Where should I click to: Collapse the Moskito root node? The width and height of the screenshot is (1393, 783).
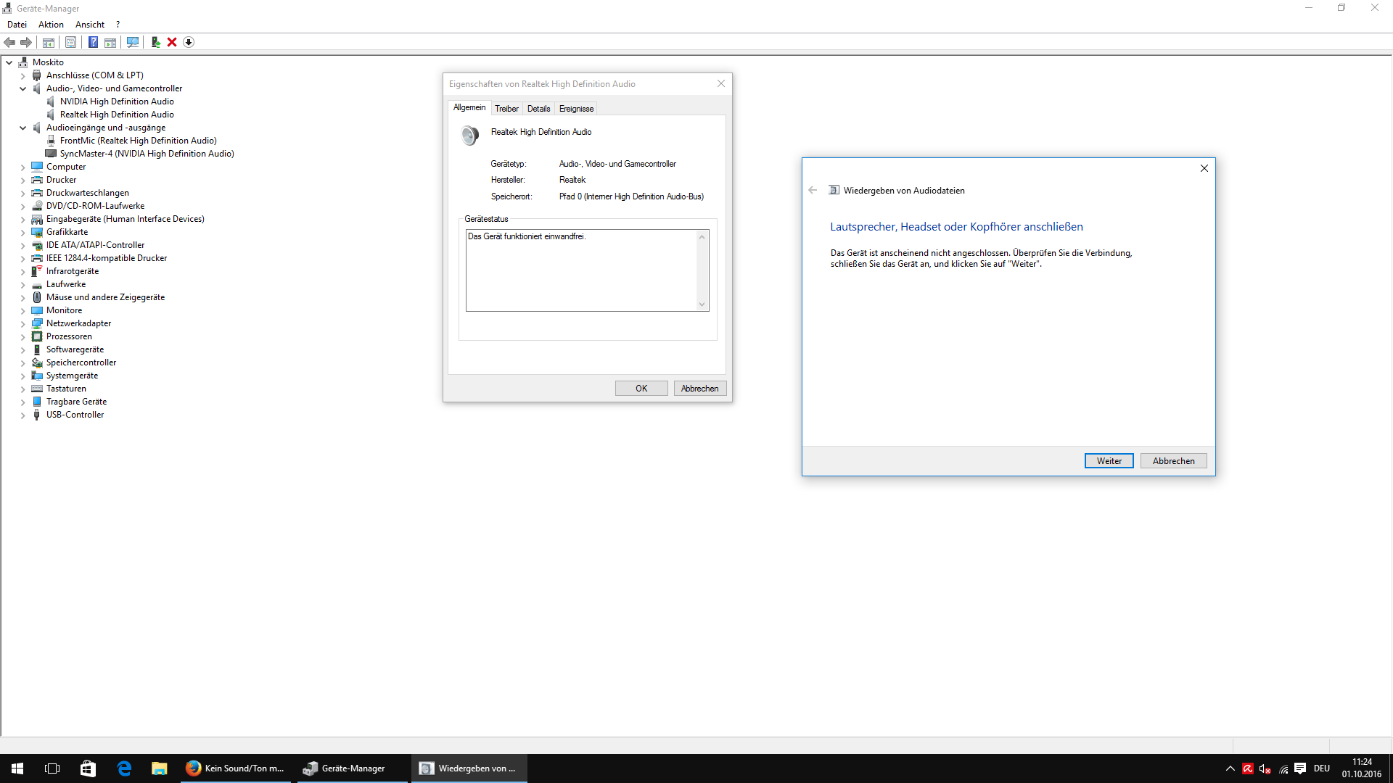click(9, 62)
